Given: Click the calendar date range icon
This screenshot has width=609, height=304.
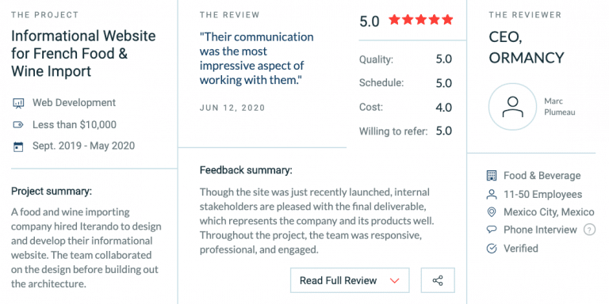Looking at the screenshot, I should 18,146.
